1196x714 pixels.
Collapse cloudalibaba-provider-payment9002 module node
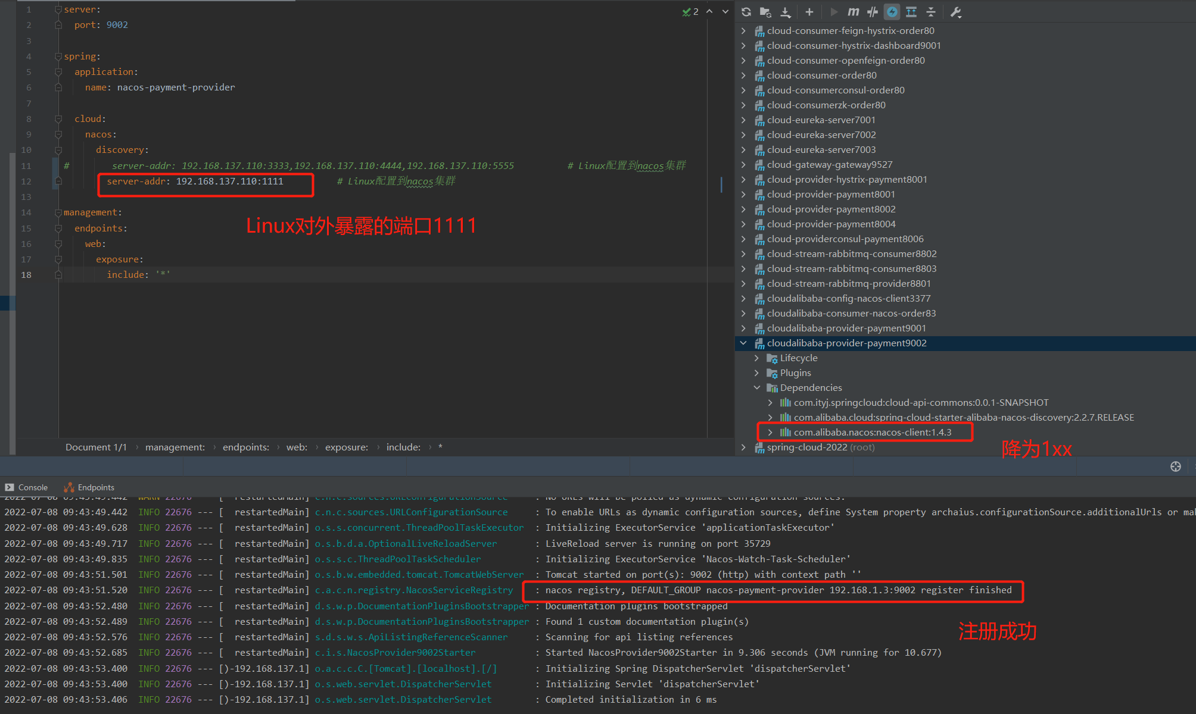click(743, 343)
